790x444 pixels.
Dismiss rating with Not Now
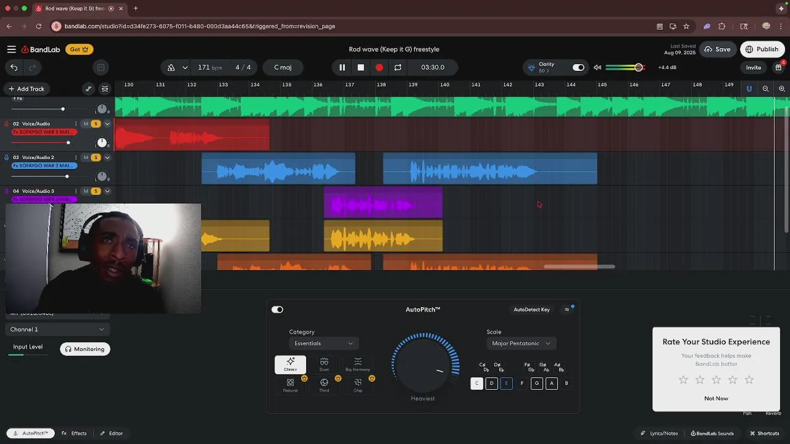(x=716, y=398)
